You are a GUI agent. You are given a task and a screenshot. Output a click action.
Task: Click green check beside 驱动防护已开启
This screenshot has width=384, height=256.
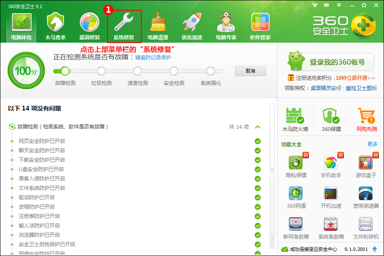258,198
